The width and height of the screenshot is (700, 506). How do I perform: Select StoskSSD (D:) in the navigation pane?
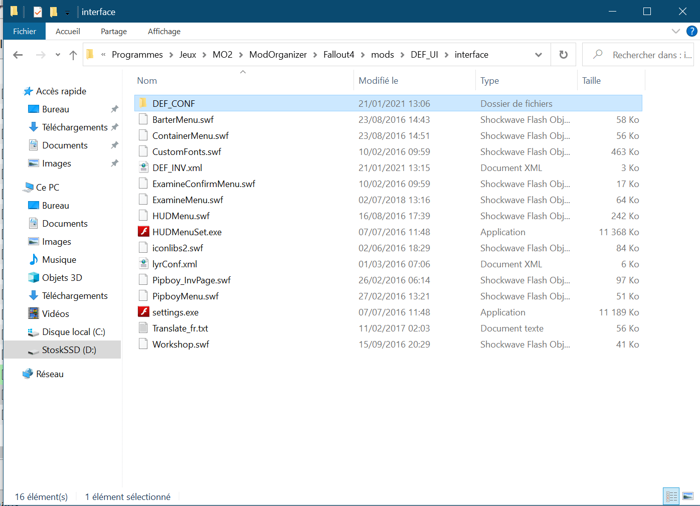(69, 350)
